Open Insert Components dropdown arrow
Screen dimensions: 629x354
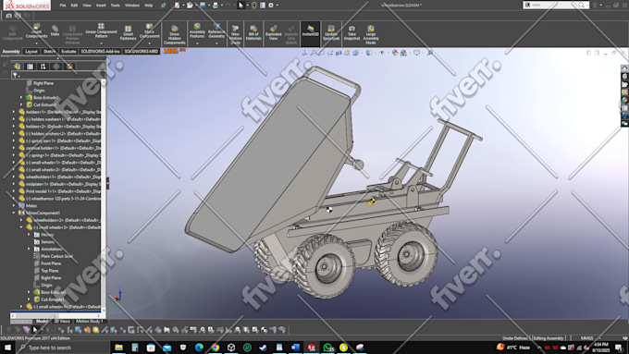(x=36, y=43)
